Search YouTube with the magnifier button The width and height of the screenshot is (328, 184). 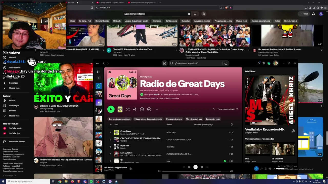pos(195,14)
